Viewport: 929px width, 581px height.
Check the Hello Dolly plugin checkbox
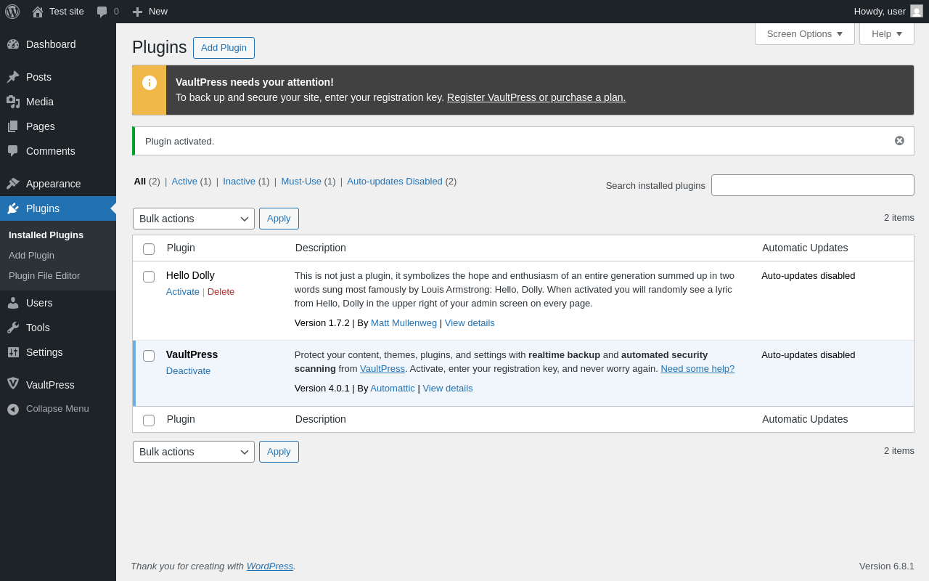click(x=149, y=277)
